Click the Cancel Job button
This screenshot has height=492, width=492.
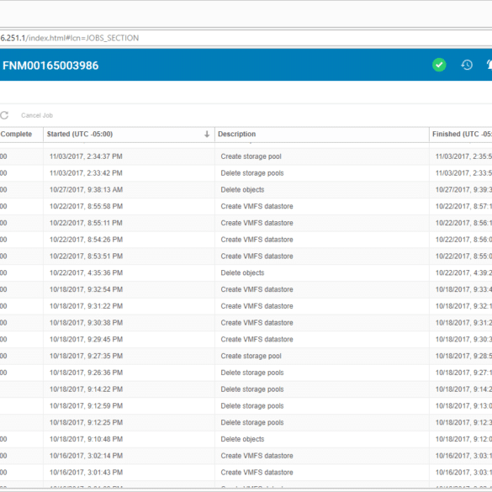coord(37,115)
